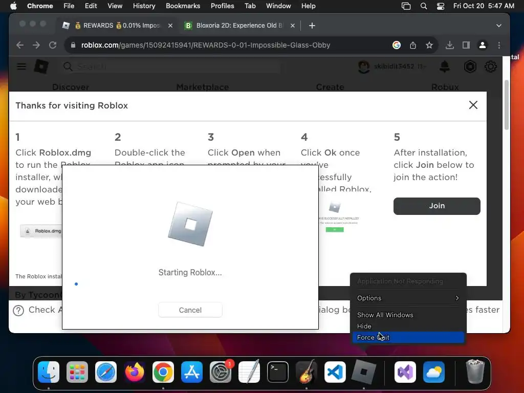Click the Join button
The image size is (524, 393).
pyautogui.click(x=437, y=206)
